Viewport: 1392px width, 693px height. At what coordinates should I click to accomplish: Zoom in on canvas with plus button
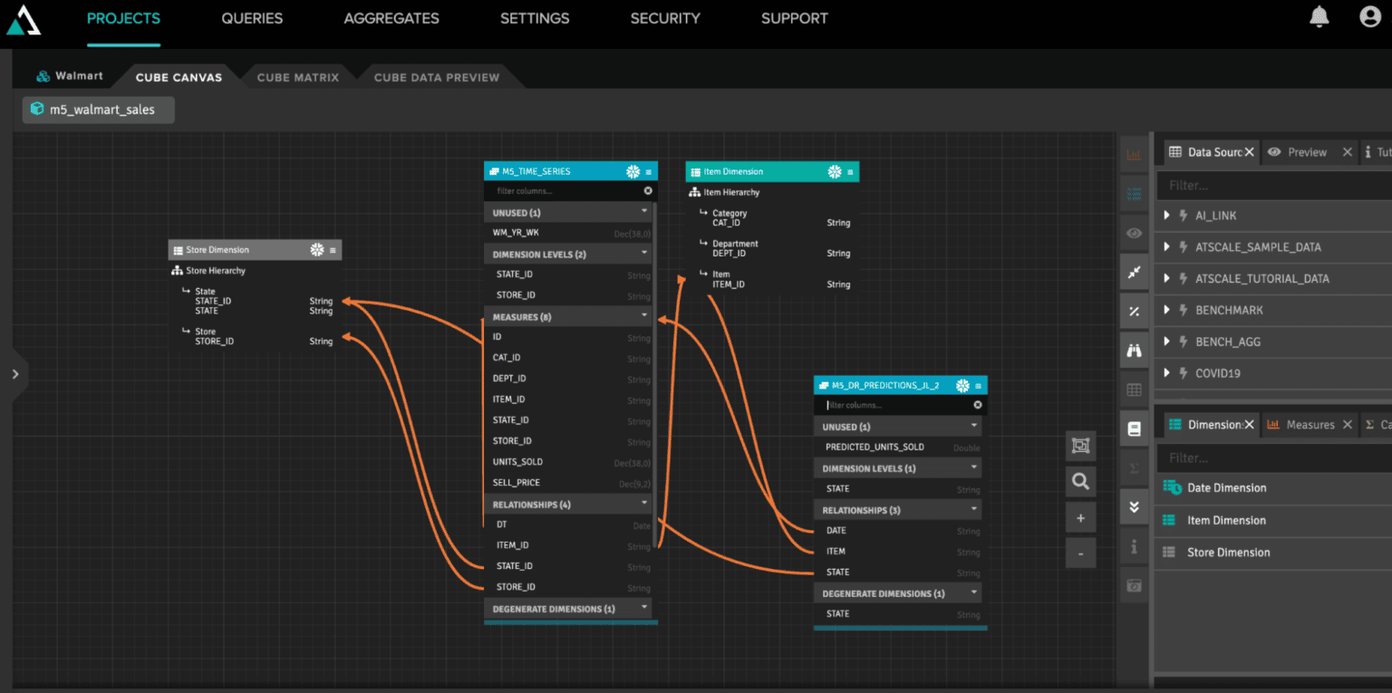pos(1080,518)
